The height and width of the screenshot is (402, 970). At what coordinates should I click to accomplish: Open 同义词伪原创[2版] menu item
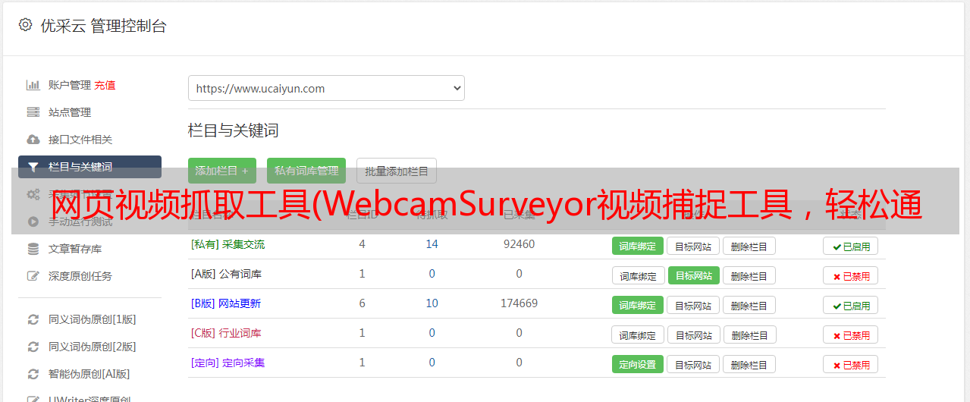pyautogui.click(x=93, y=347)
